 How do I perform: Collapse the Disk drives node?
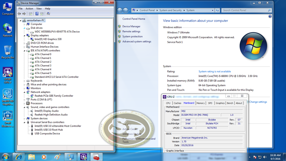24,28
